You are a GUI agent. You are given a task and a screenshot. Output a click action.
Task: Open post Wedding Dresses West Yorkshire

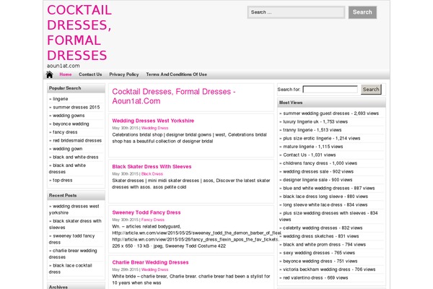point(153,121)
